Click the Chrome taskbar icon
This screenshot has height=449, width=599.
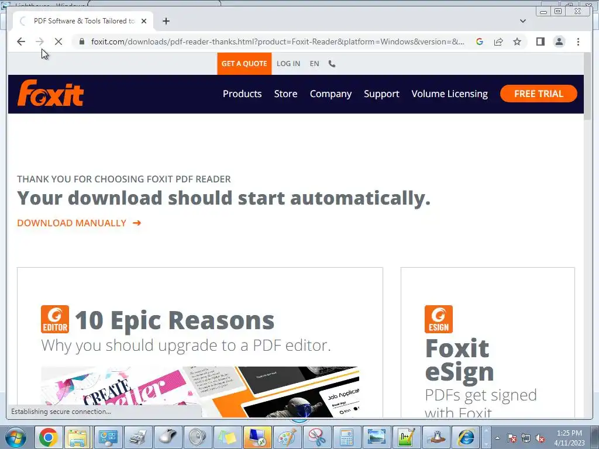[48, 437]
